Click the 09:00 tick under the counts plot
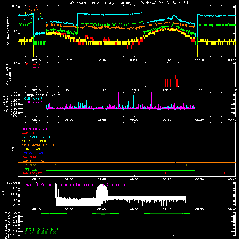 coord(134,60)
